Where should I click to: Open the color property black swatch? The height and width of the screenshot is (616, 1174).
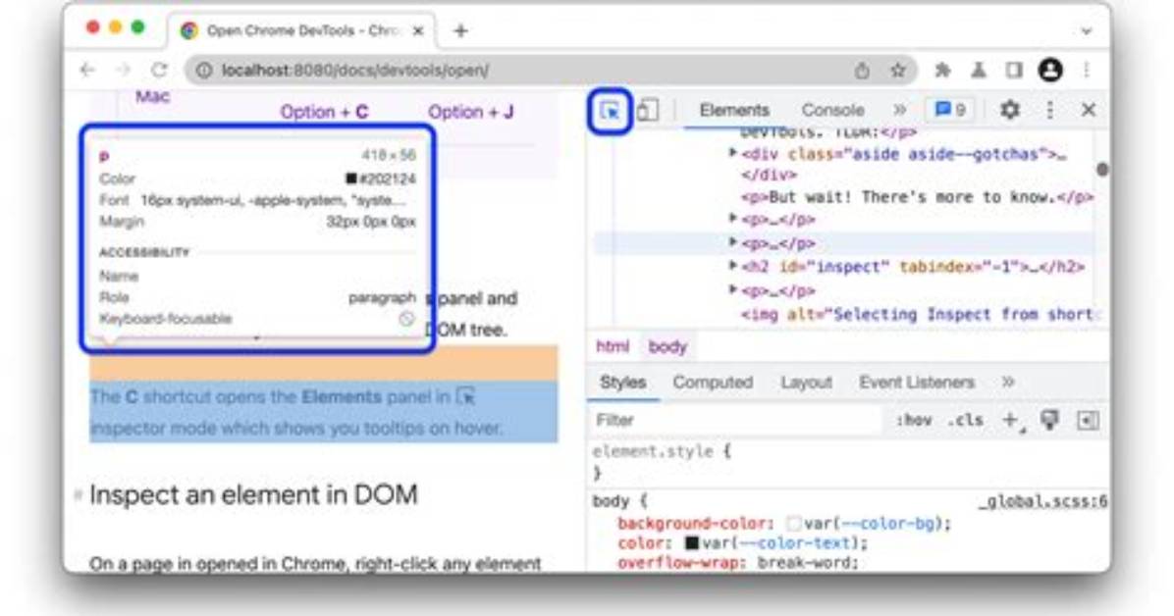coord(692,543)
